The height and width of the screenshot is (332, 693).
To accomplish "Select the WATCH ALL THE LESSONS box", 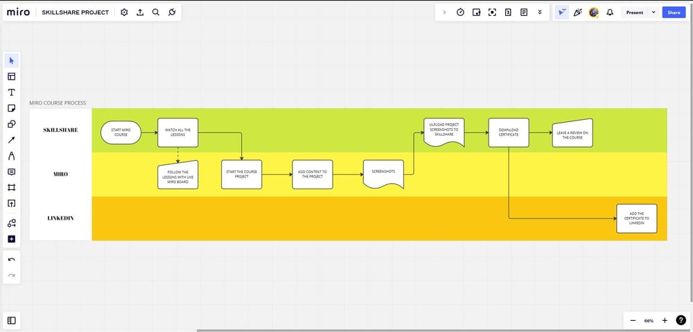I will (x=177, y=132).
